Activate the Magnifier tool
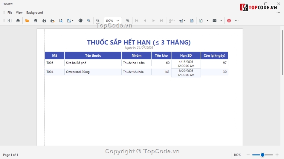 89,21
